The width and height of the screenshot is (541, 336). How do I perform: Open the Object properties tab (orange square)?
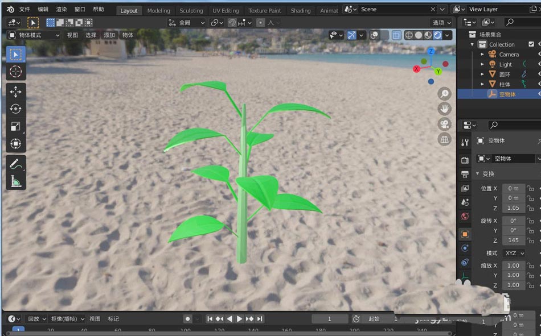(465, 234)
